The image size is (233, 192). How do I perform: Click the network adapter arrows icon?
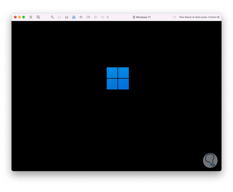[60, 17]
